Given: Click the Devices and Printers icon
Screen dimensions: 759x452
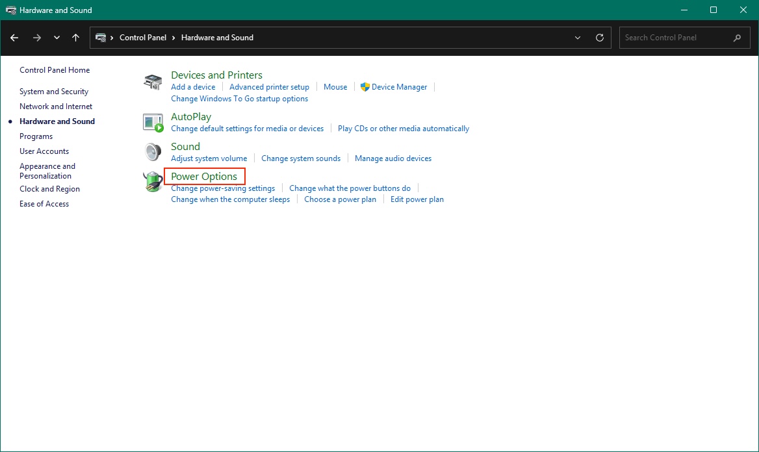Looking at the screenshot, I should point(153,82).
